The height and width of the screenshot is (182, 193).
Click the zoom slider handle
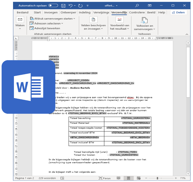tap(157, 178)
